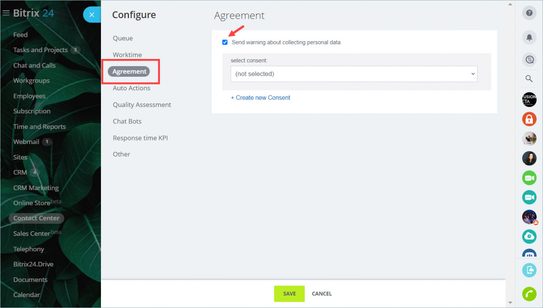This screenshot has height=308, width=543.
Task: Open the Help question mark icon
Action: [529, 13]
